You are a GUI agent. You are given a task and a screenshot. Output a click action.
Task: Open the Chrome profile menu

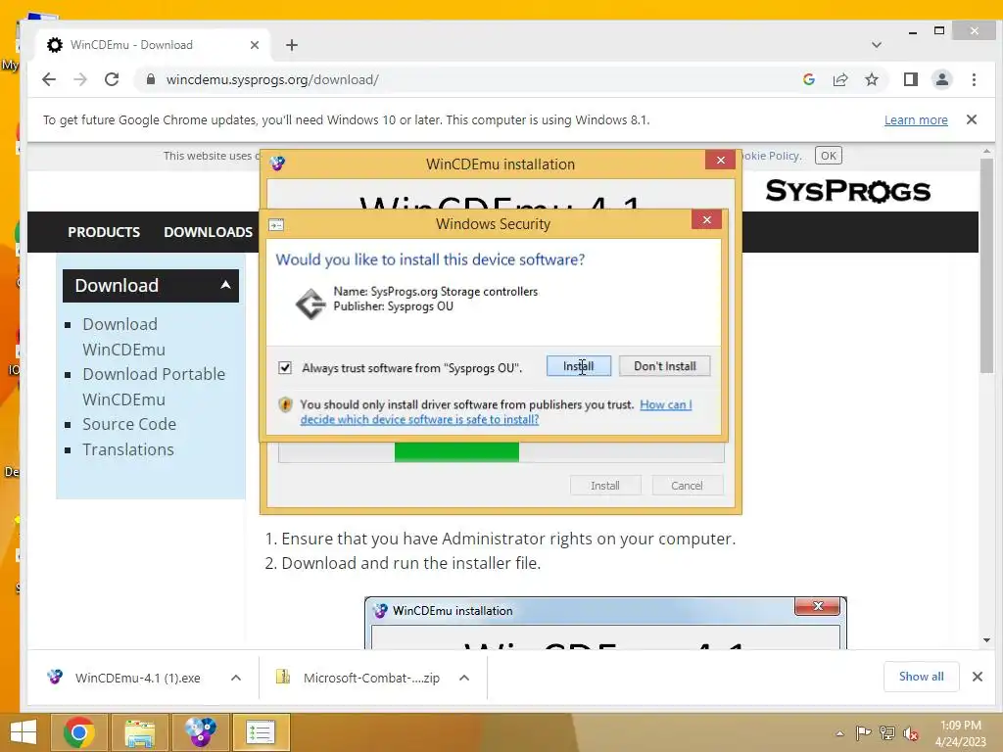coord(941,79)
